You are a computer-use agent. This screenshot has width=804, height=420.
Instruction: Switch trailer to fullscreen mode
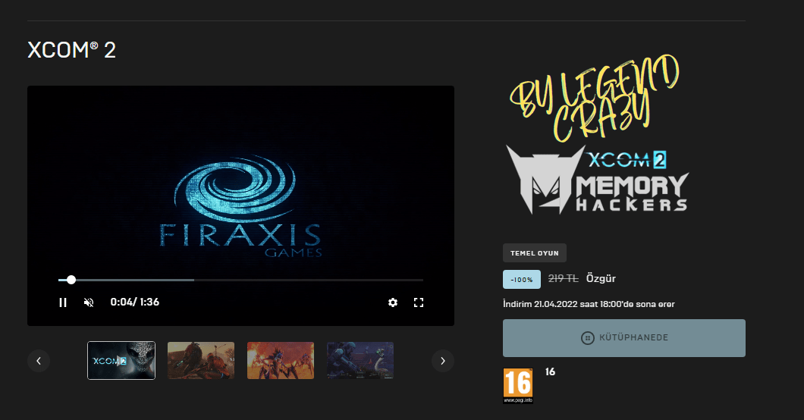coord(419,302)
